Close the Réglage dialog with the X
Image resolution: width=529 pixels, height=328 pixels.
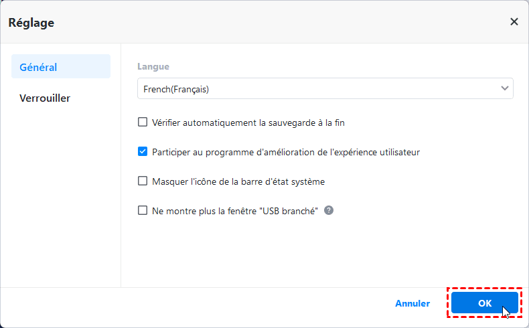click(x=514, y=21)
